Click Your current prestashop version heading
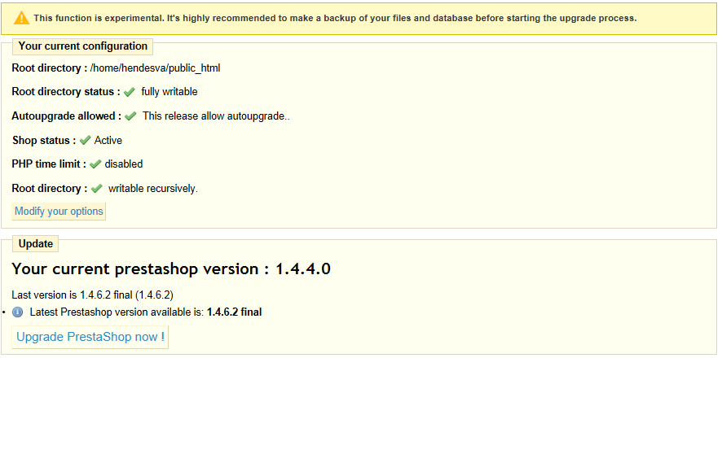This screenshot has height=454, width=722. click(x=171, y=268)
